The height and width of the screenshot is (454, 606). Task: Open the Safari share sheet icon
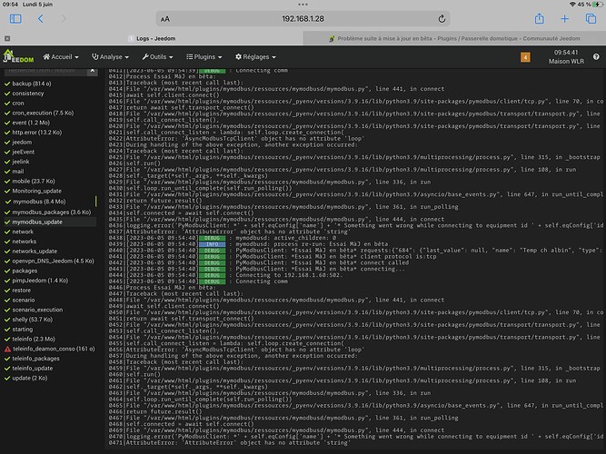[x=538, y=19]
